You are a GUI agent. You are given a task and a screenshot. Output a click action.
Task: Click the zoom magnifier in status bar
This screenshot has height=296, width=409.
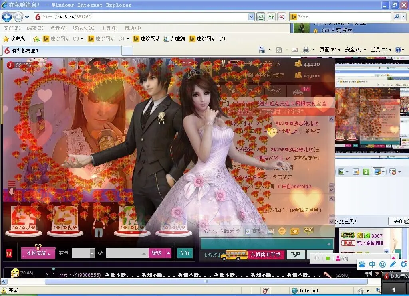pos(378,290)
